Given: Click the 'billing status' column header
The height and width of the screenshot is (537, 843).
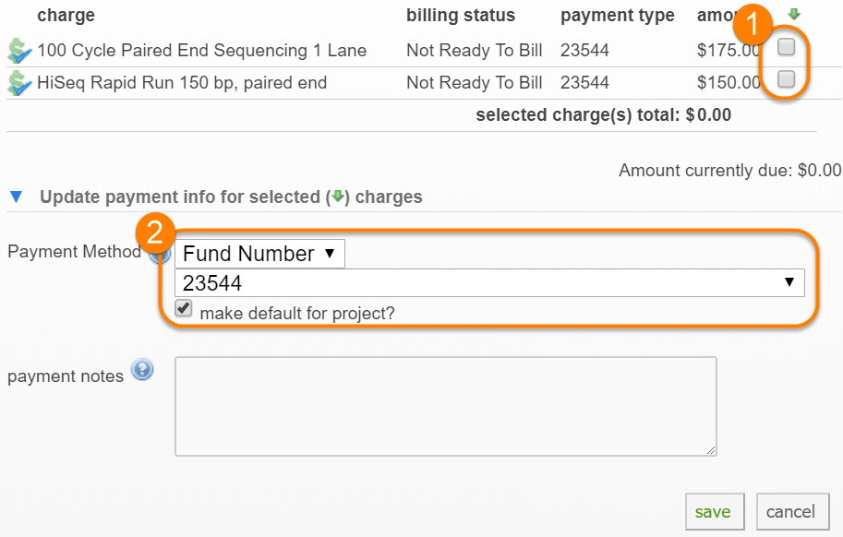Looking at the screenshot, I should [460, 16].
